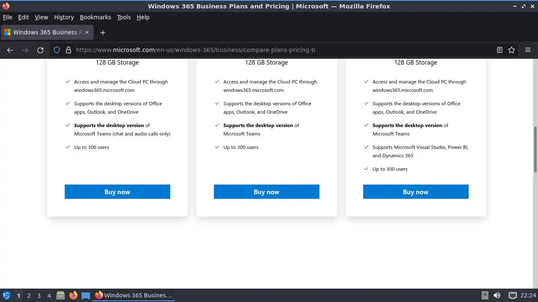Viewport: 538px width, 302px height.
Task: Click the show desktop taskbar icon
Action: pos(86,295)
